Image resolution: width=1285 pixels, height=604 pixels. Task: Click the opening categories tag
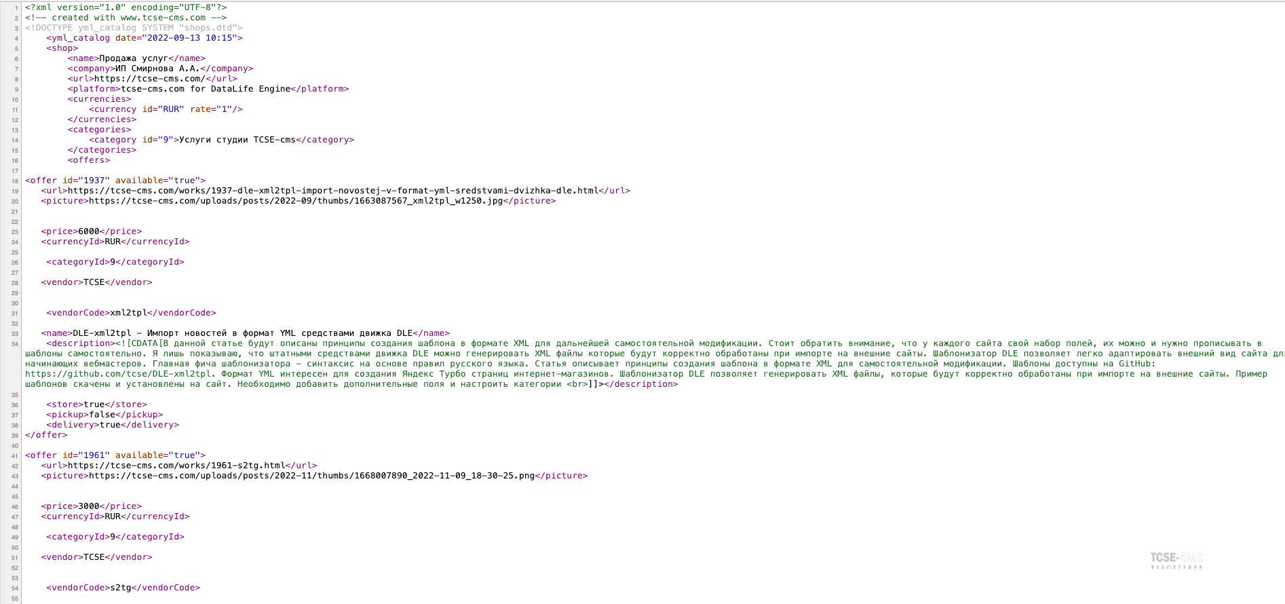point(99,130)
